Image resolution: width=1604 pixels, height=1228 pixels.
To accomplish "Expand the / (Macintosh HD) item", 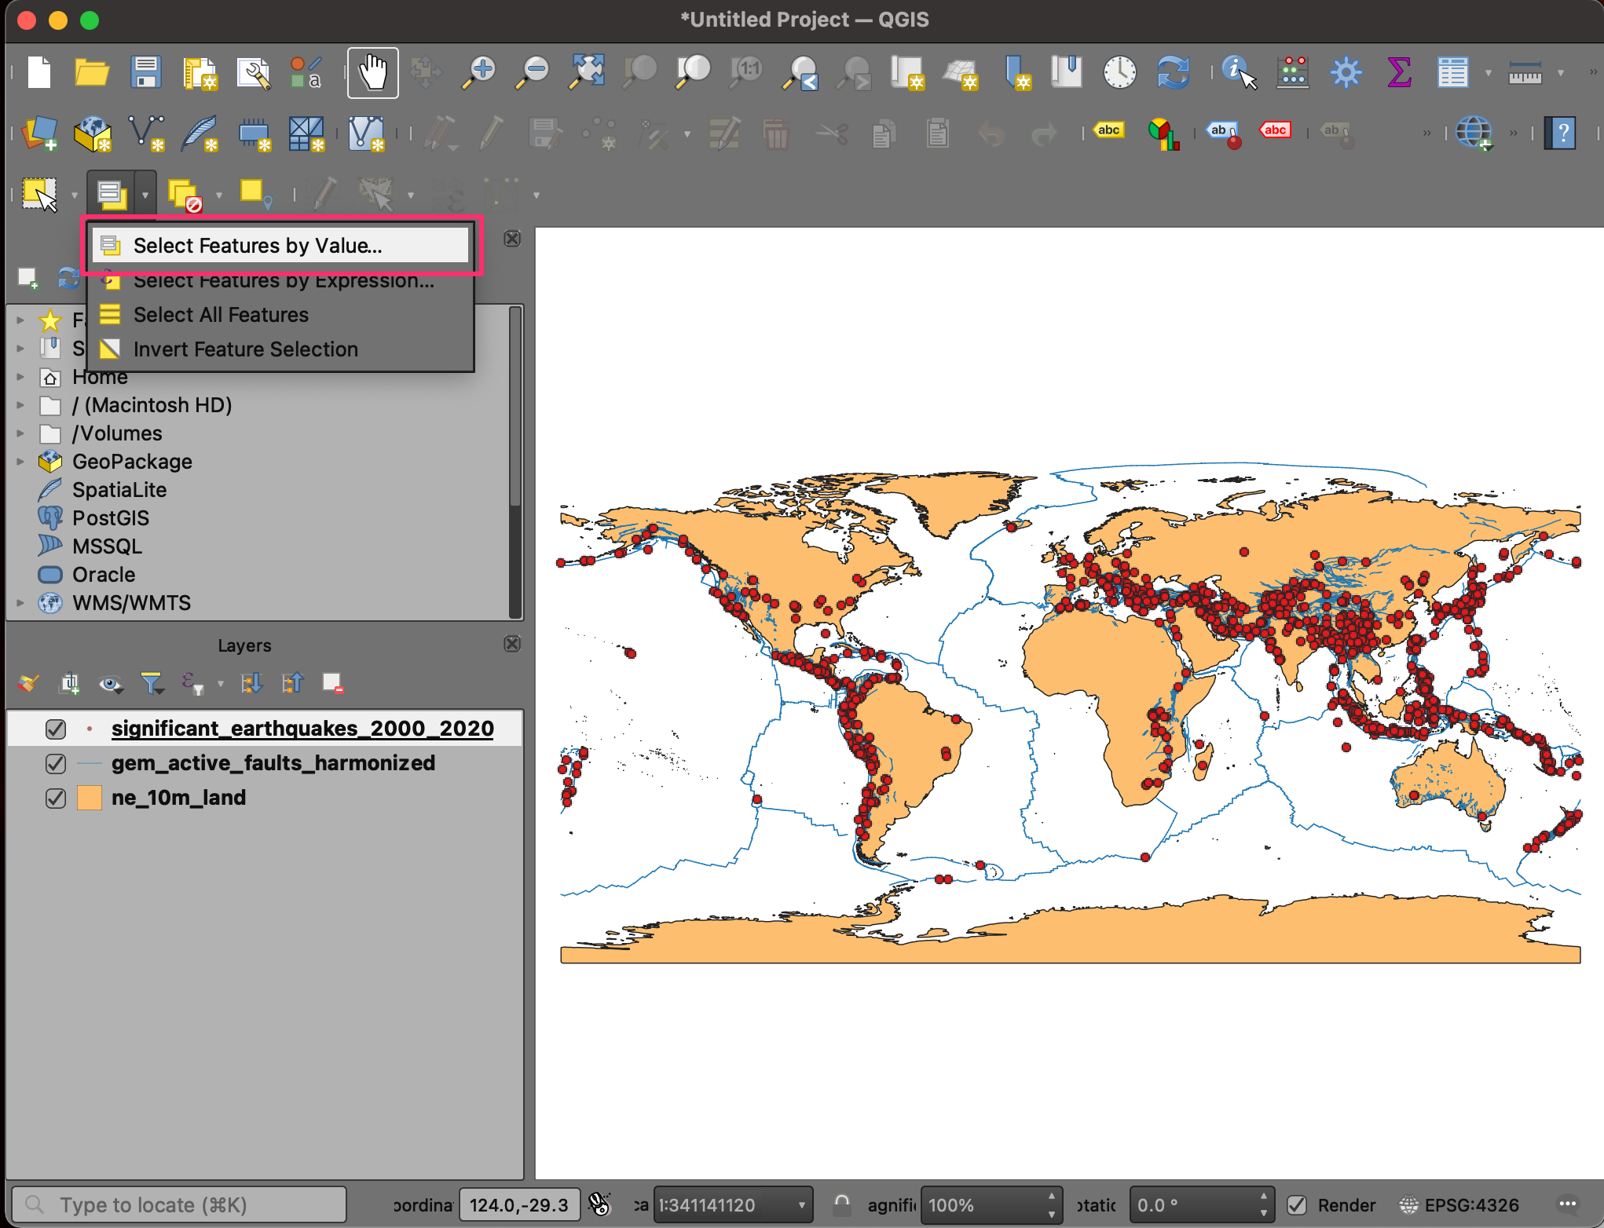I will (20, 405).
